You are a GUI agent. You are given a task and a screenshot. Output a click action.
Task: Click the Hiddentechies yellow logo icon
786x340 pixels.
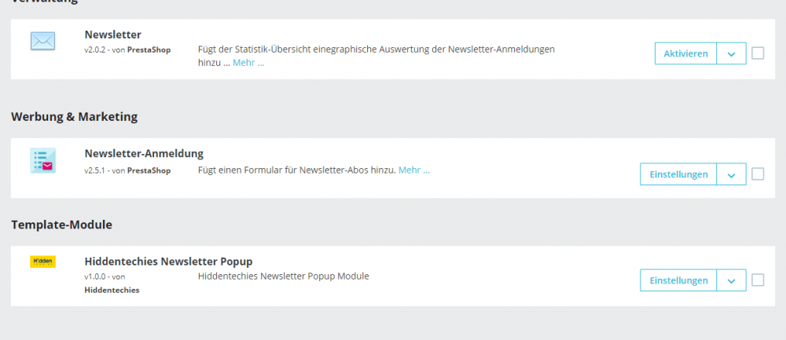42,261
